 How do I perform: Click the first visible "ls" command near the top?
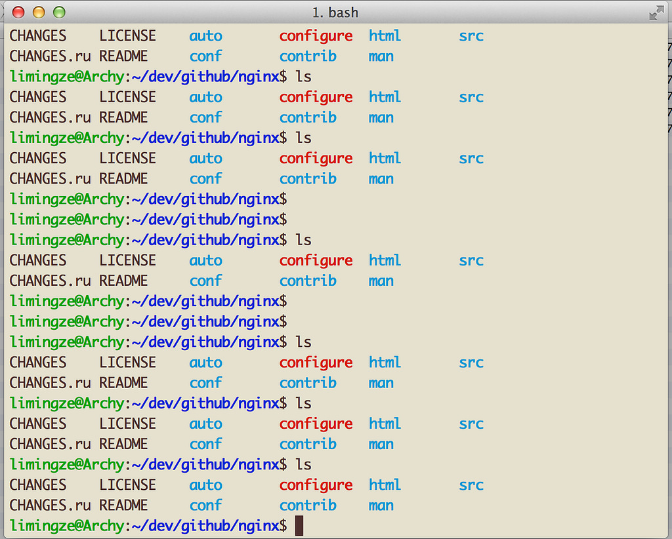click(303, 76)
